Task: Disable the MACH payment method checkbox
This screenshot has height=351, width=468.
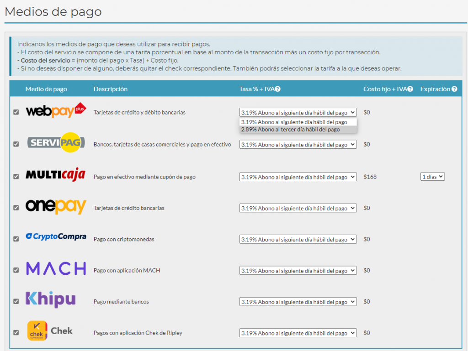Action: coord(16,270)
